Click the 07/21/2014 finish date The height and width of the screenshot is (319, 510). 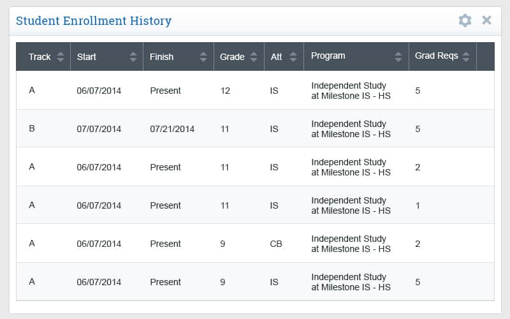[x=172, y=130]
